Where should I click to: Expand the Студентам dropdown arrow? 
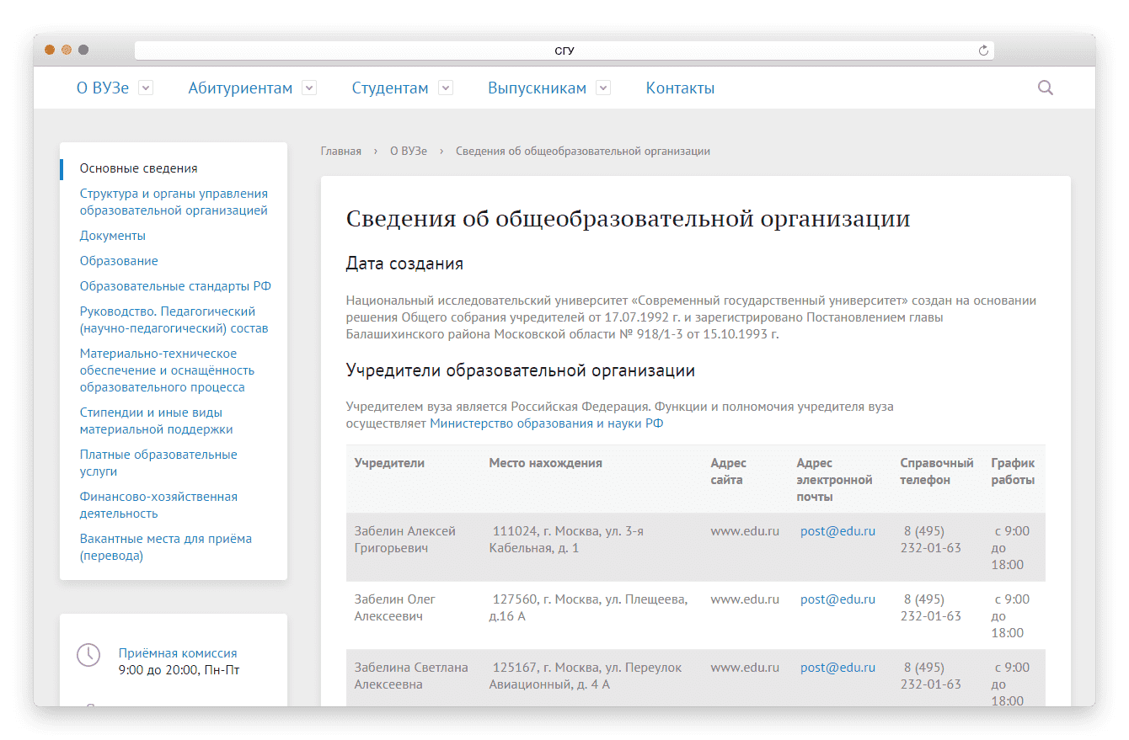click(x=446, y=88)
